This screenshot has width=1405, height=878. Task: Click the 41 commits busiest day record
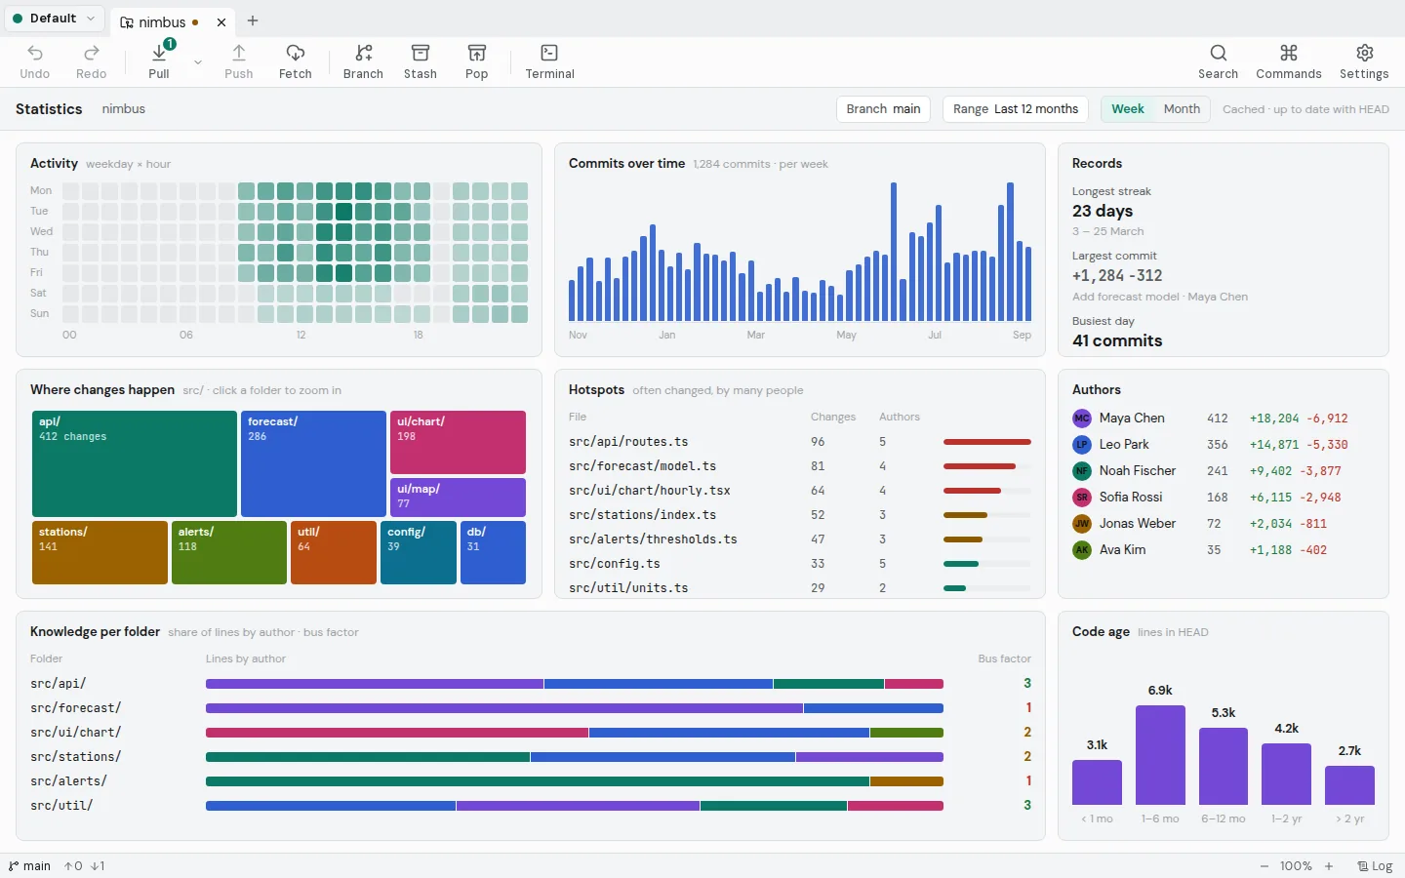click(1117, 340)
